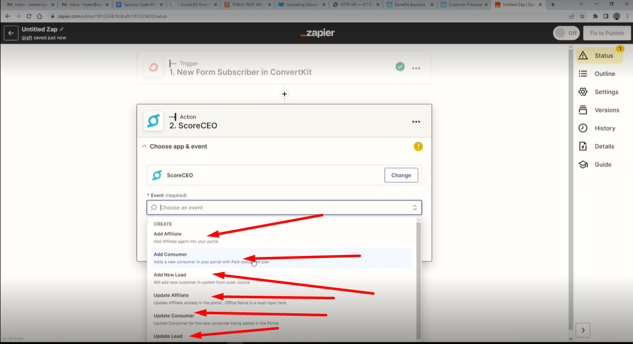Click the event list scrollbar
The width and height of the screenshot is (633, 344).
point(418,280)
